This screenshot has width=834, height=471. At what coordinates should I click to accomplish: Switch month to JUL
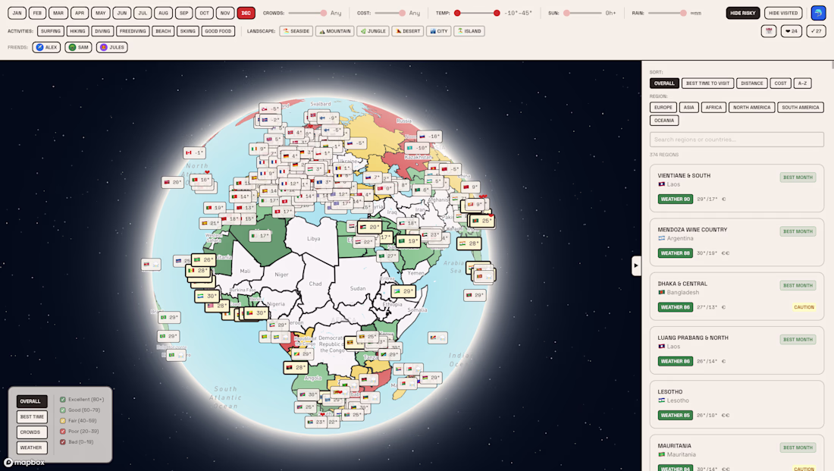[143, 13]
